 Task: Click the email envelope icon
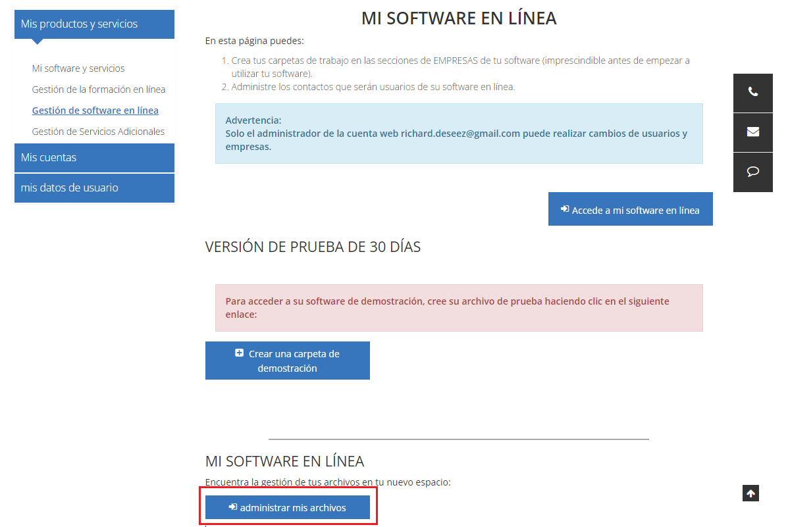coord(753,132)
